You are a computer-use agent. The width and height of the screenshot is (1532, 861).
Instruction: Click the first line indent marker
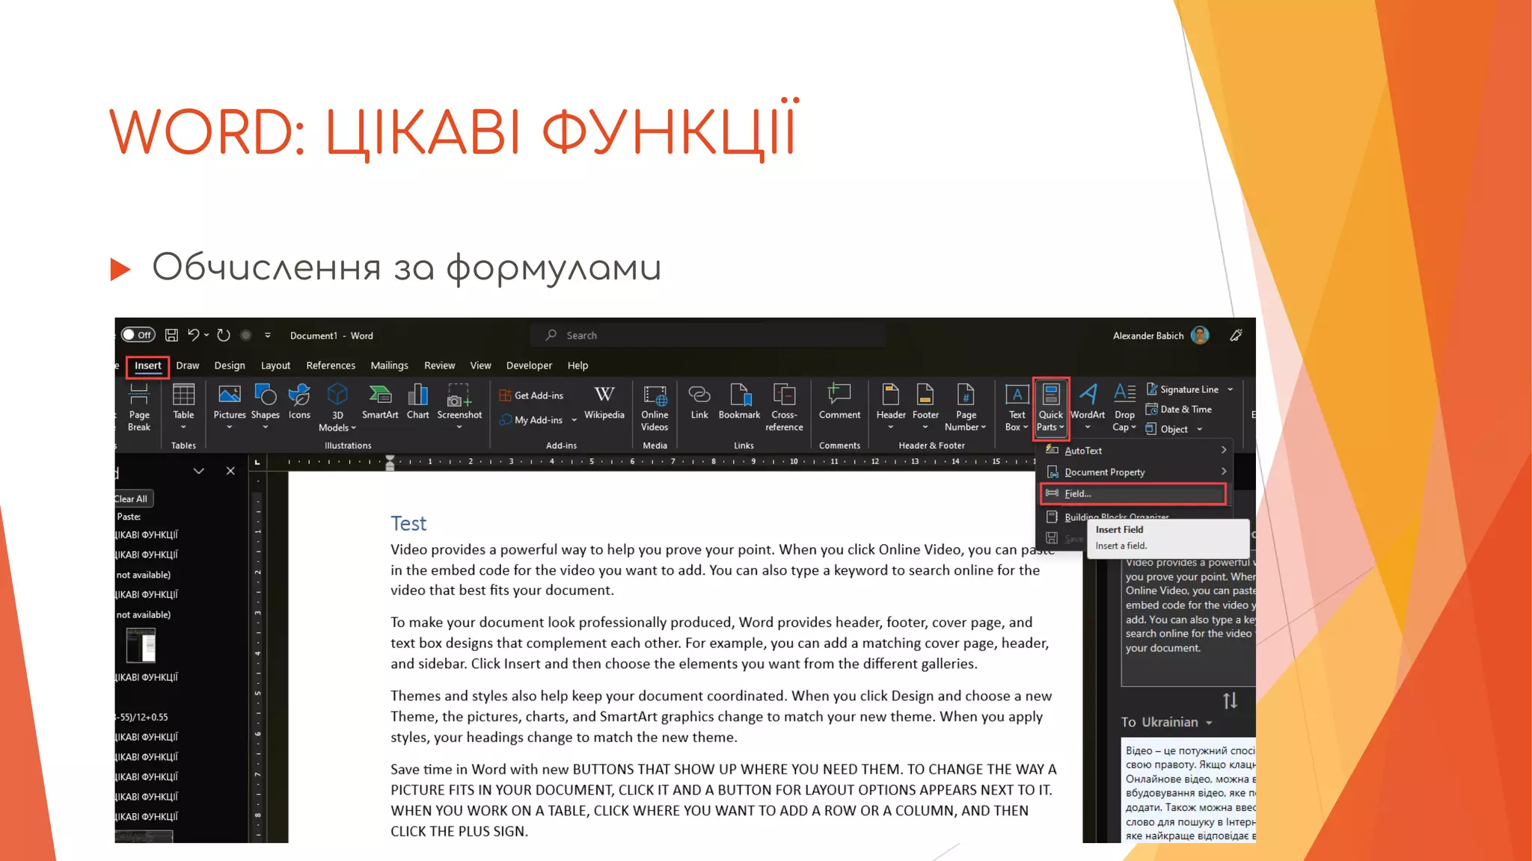click(390, 458)
